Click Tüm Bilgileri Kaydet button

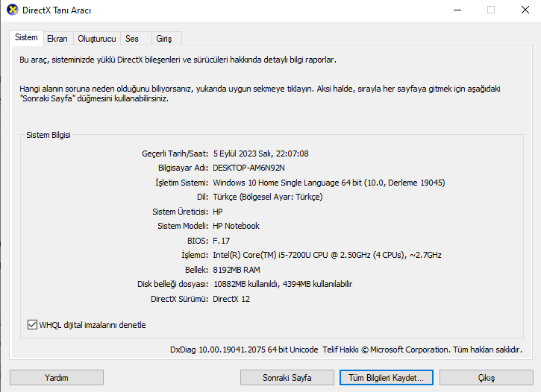tap(387, 378)
